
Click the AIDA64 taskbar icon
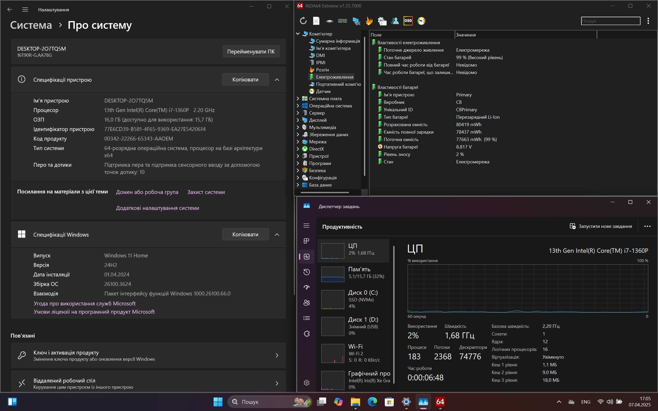click(x=440, y=402)
